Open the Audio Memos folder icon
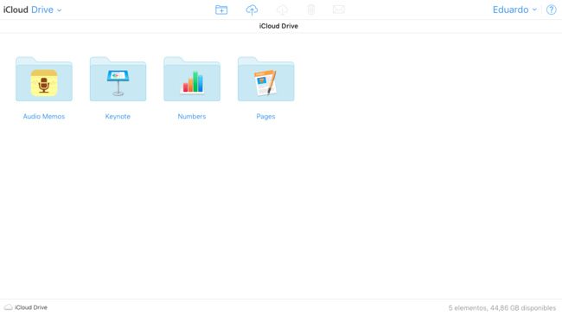The image size is (562, 316). pos(44,79)
